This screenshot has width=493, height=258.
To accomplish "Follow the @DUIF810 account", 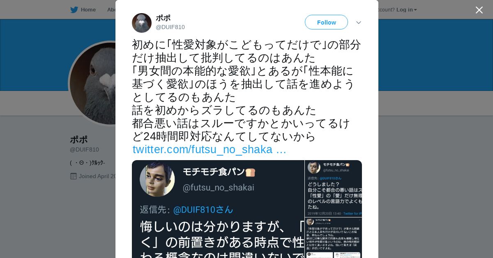I will tap(326, 22).
